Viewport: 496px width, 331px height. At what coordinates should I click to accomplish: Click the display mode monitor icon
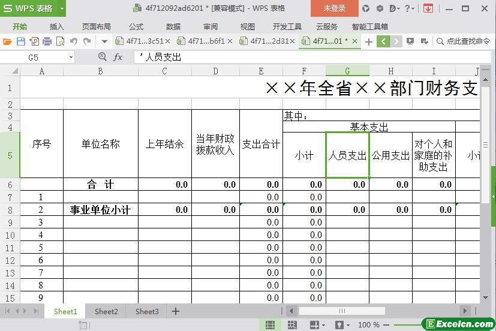(x=410, y=41)
